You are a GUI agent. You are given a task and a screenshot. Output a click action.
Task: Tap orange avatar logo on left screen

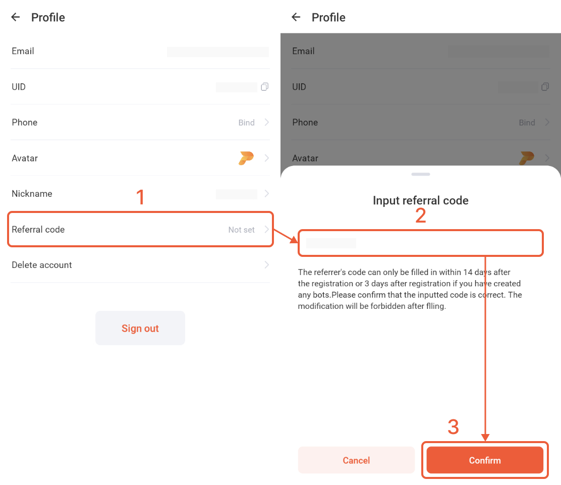[x=246, y=158]
